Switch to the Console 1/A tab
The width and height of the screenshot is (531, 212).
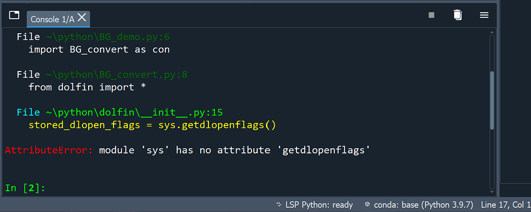[52, 19]
